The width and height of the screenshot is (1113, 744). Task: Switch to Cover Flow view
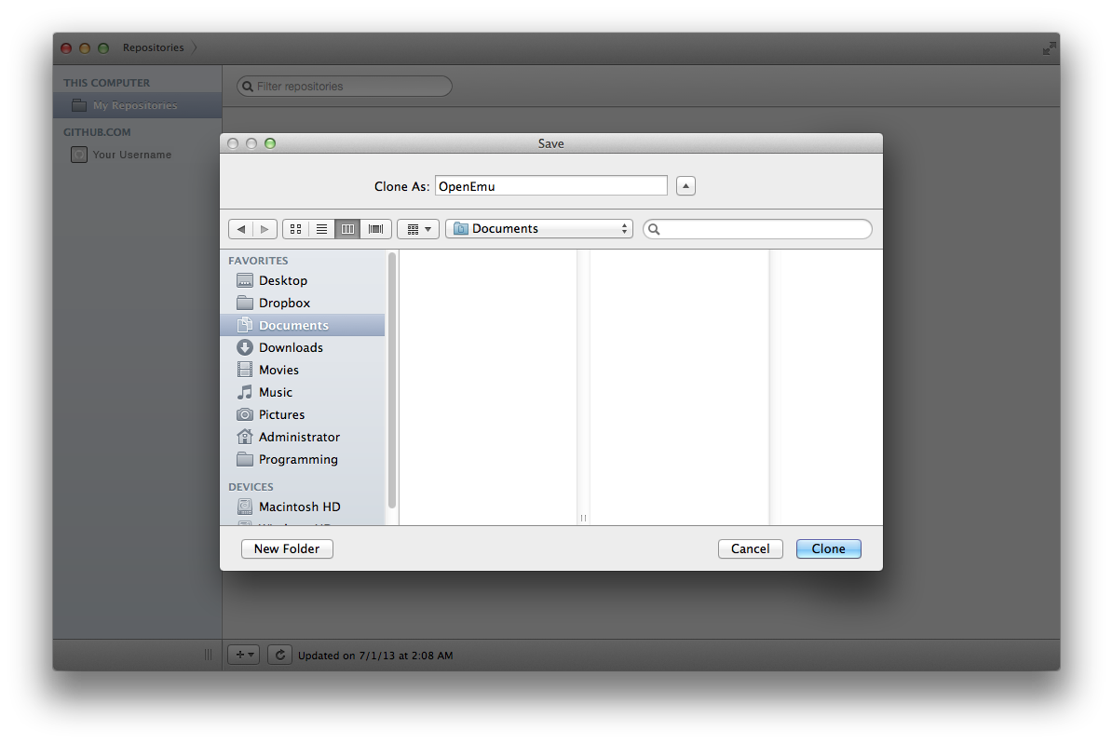[375, 228]
